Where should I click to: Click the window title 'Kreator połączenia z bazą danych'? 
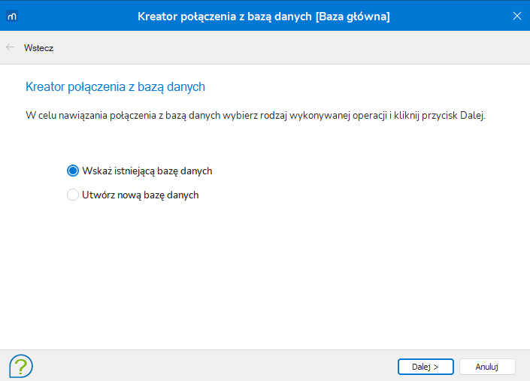pos(225,17)
